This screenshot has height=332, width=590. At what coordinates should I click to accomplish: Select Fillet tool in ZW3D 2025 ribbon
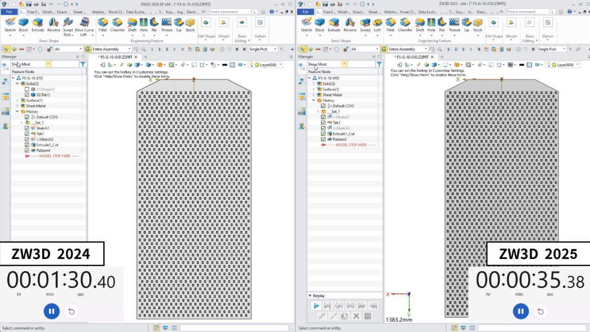pos(391,24)
